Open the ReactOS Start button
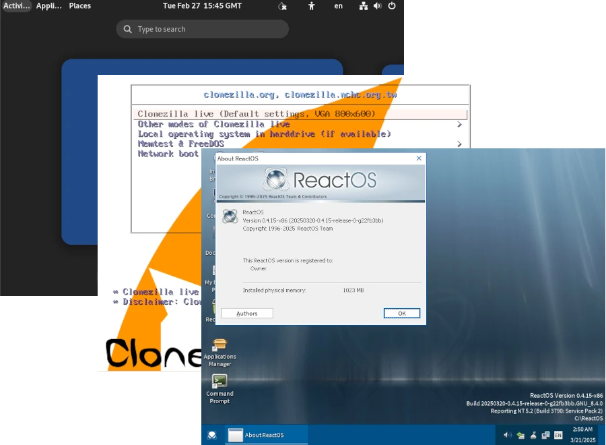This screenshot has height=445, width=606. tap(212, 436)
